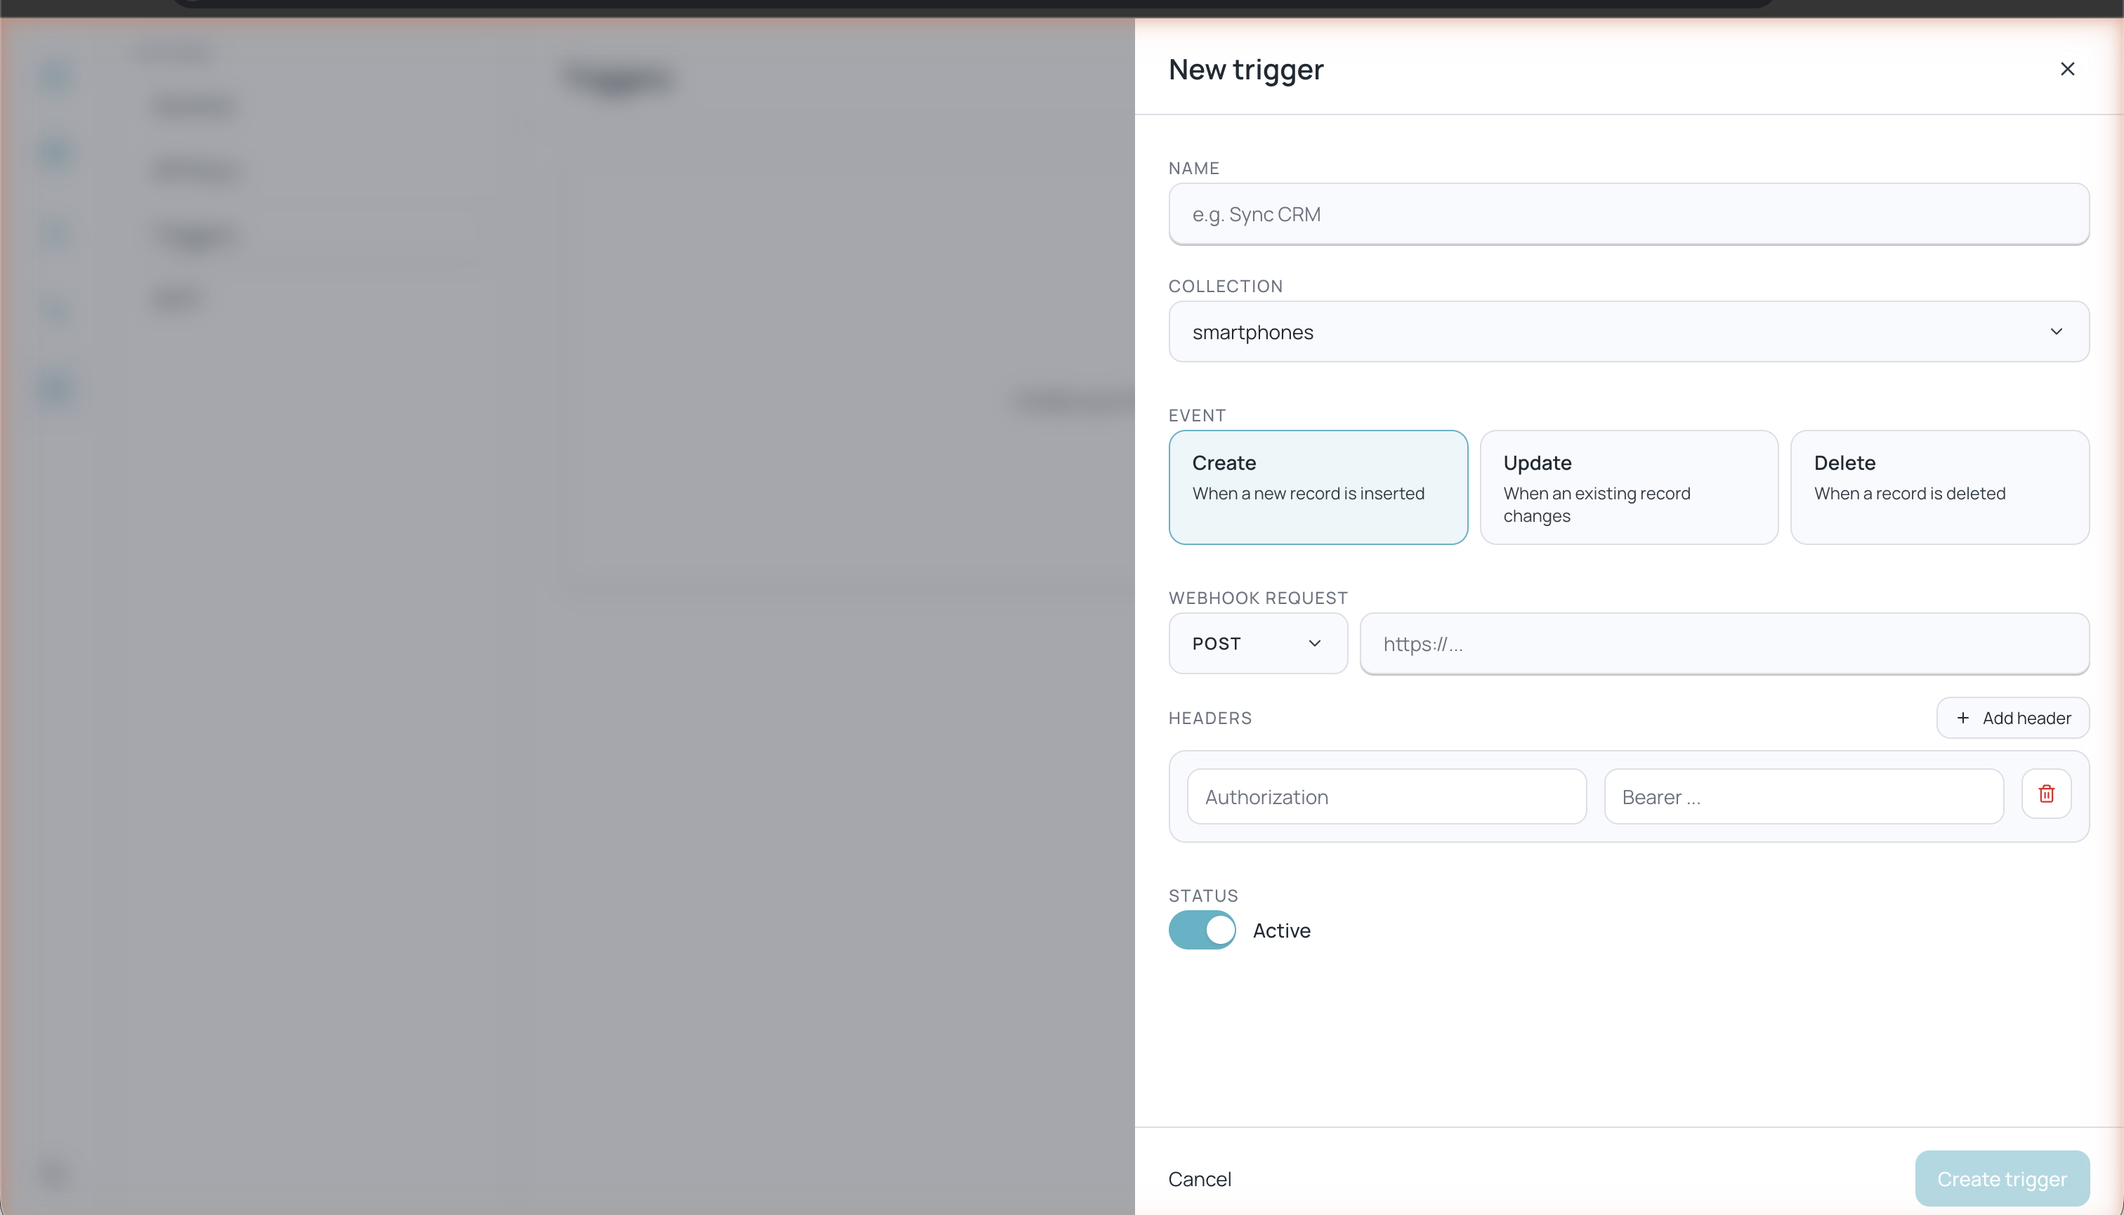Click the second sidebar icon from the top
2124x1215 pixels.
click(x=54, y=152)
